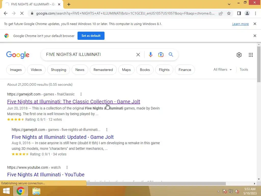Switch to Maps results
Viewport: 261px width, 196px height.
coord(126,70)
